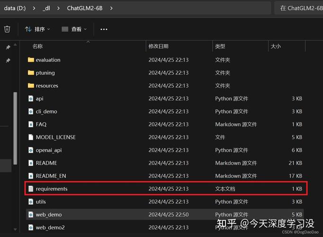Click the README_EN Markdown file icon
323x237 pixels.
(31, 176)
